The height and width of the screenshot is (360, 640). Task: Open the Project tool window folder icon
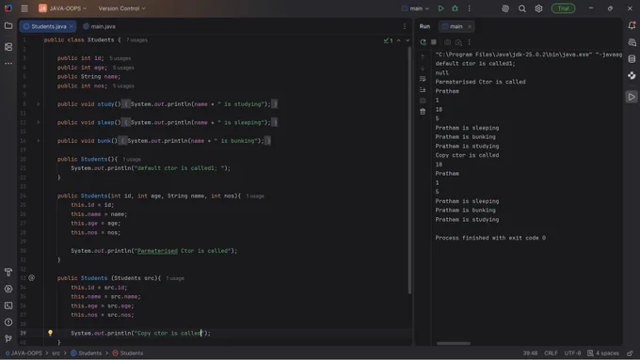[x=8, y=25]
